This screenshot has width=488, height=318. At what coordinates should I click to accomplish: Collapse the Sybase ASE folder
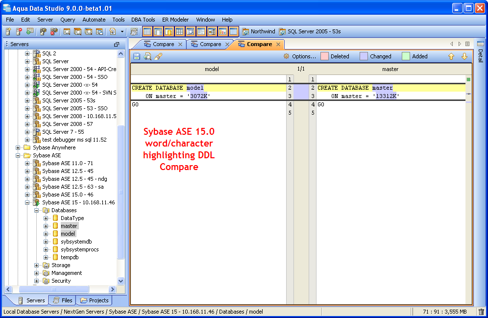(x=18, y=155)
